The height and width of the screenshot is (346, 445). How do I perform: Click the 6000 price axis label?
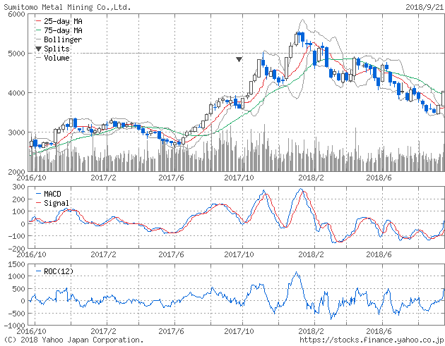click(16, 14)
